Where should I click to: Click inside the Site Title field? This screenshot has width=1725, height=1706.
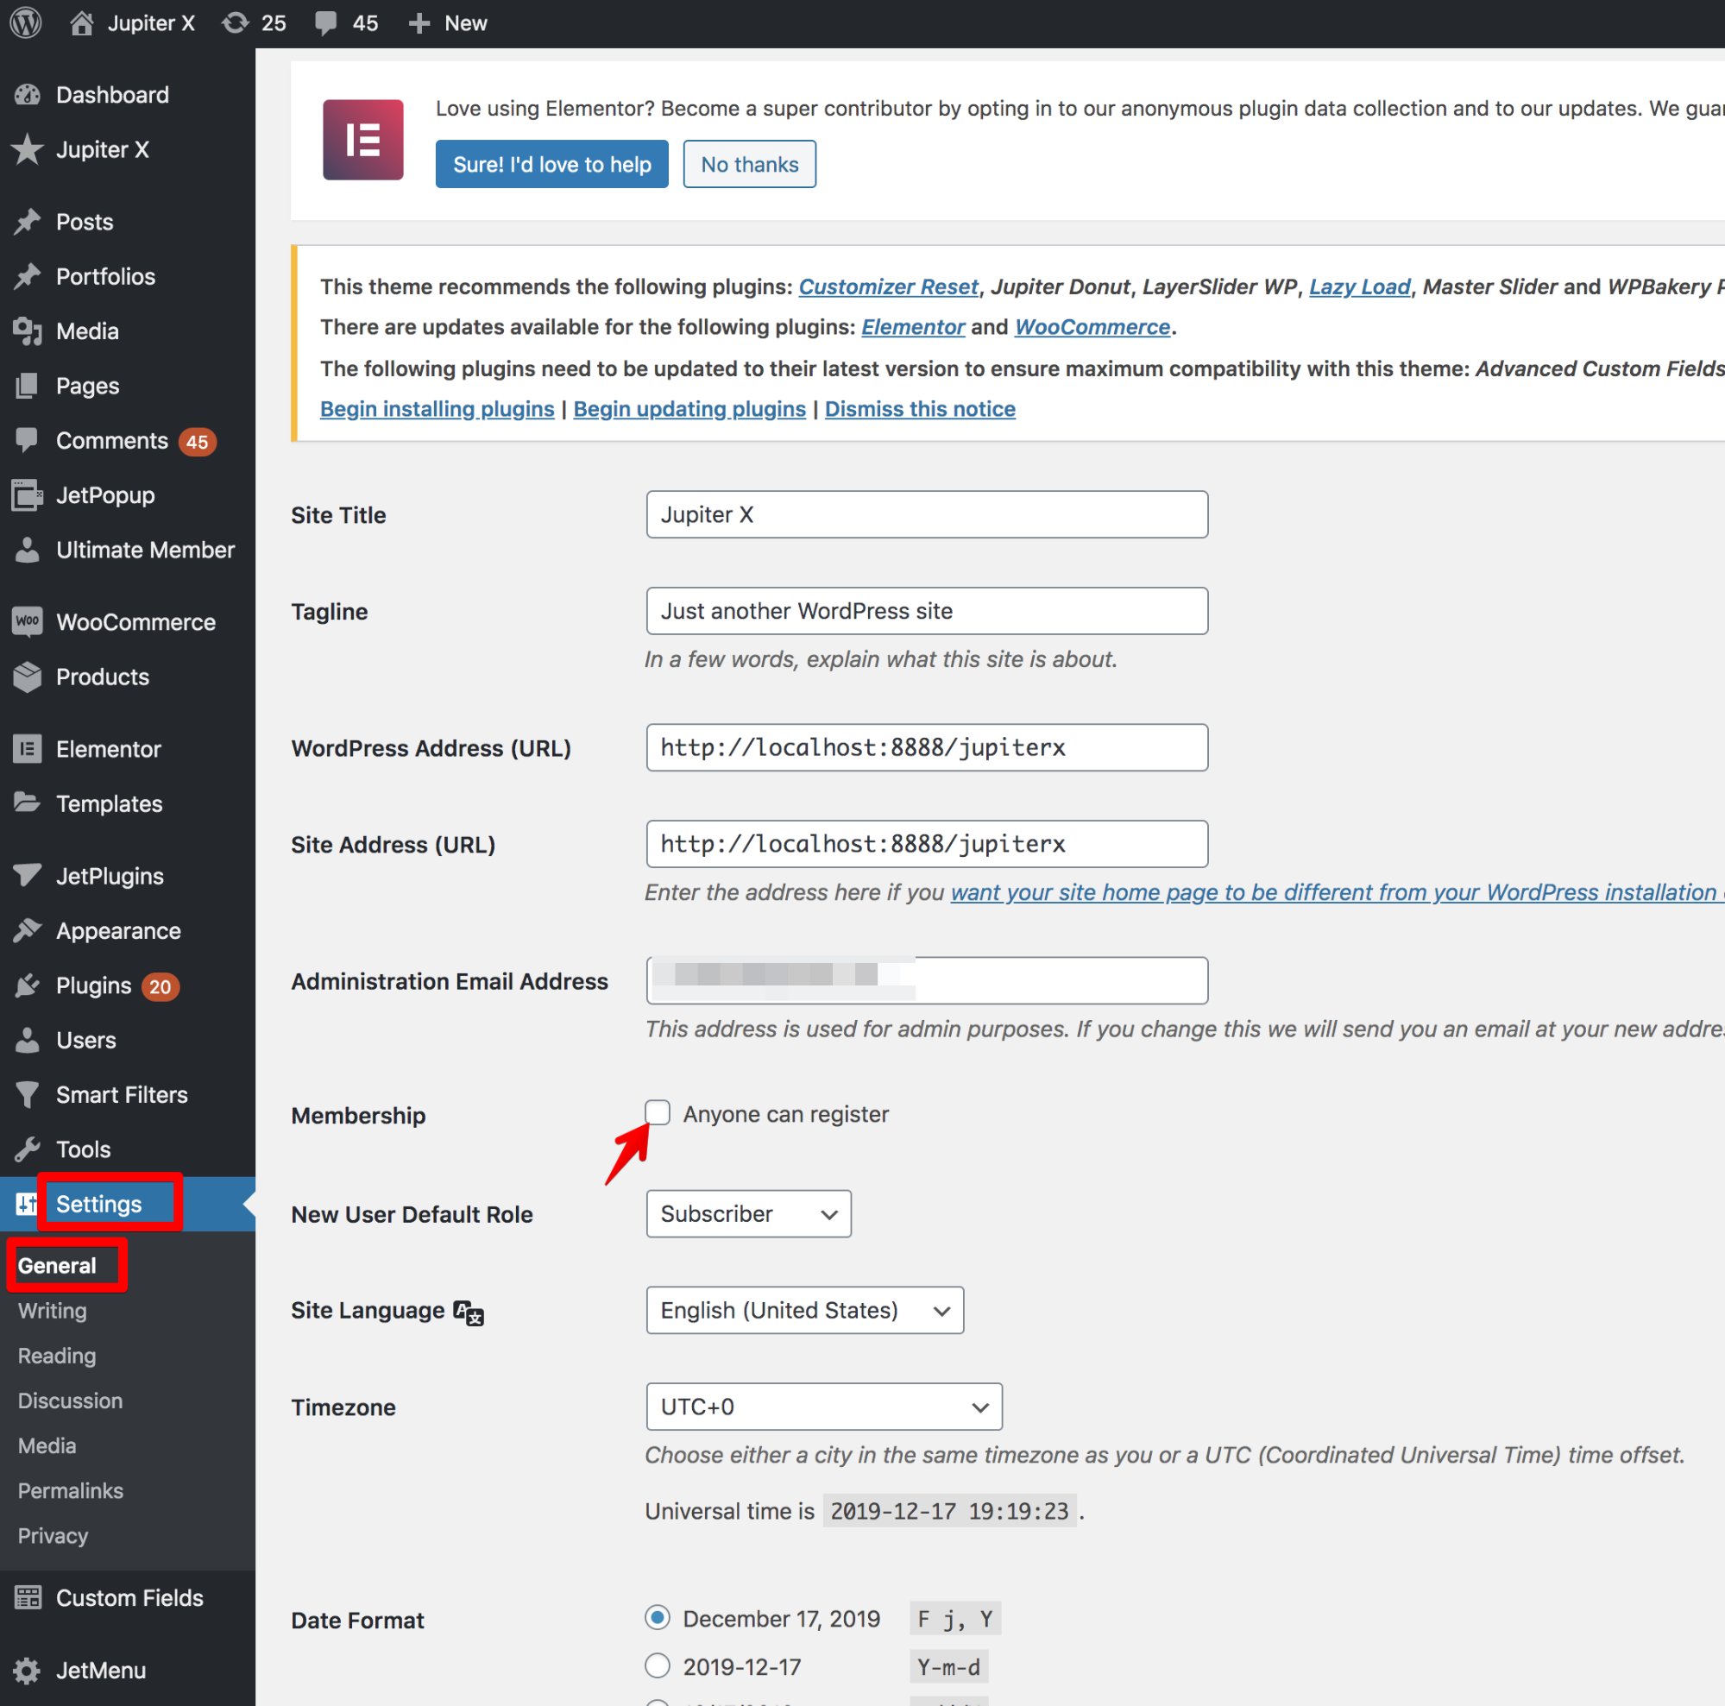tap(926, 514)
